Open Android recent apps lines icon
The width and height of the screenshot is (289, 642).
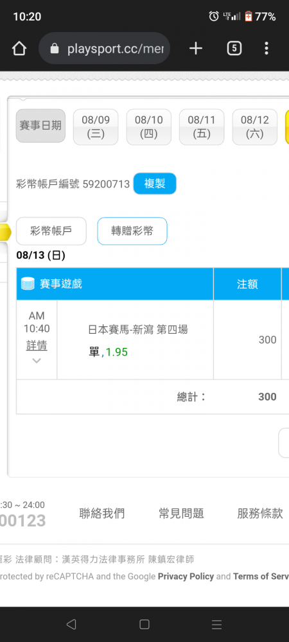[217, 624]
